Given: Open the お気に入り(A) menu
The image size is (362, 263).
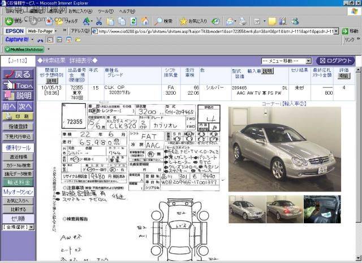Looking at the screenshot, I should coord(80,11).
